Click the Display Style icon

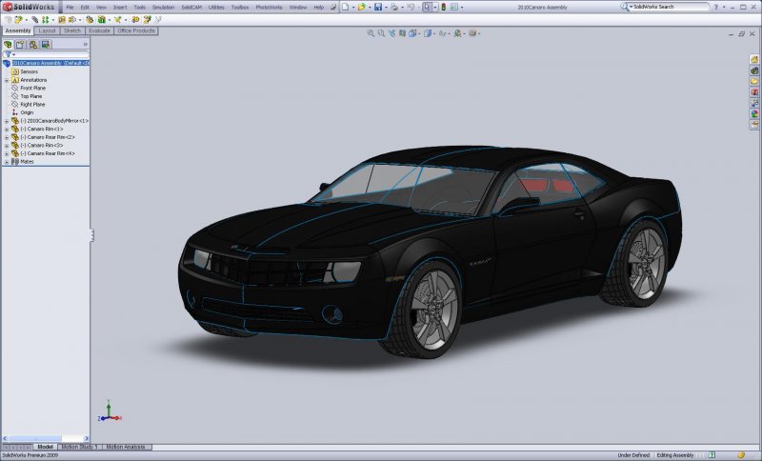(x=428, y=33)
